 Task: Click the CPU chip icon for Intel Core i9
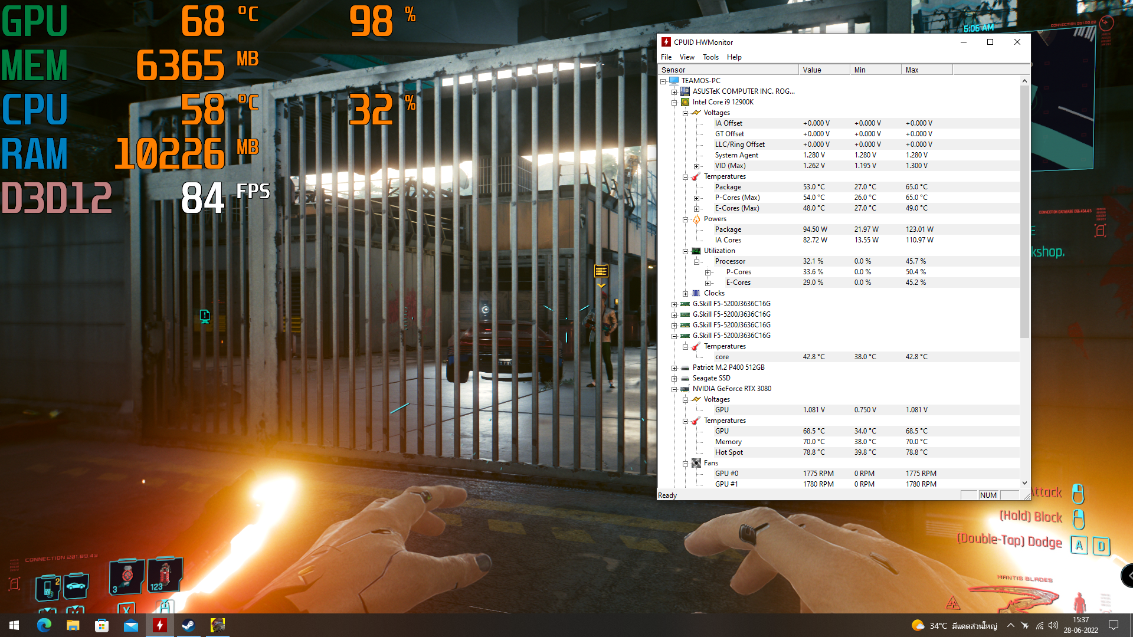point(685,102)
